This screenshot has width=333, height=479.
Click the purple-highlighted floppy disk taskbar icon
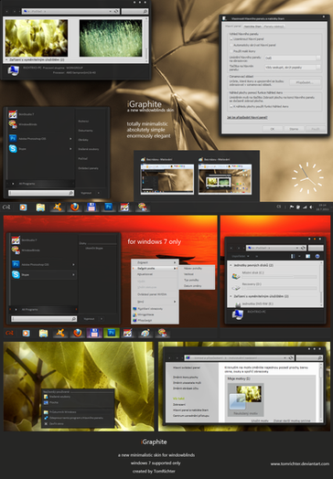click(x=94, y=333)
